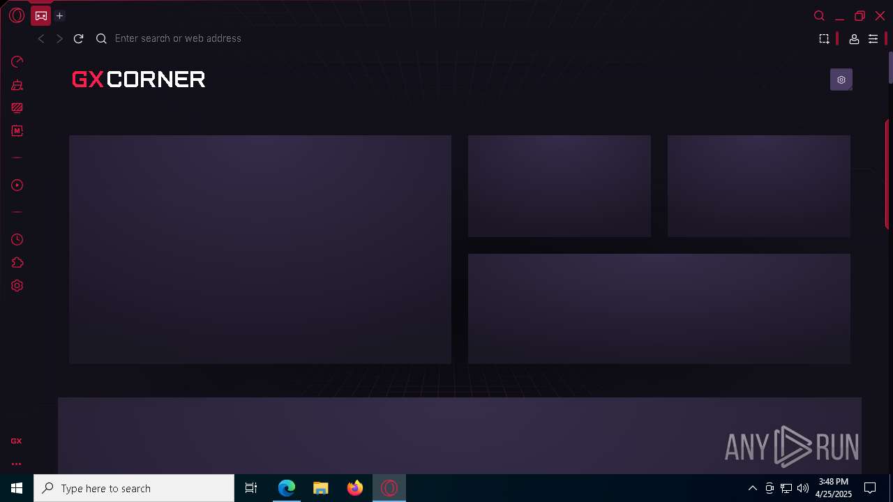Click the page vertical scrollbar thumb
This screenshot has width=893, height=502.
click(891, 67)
